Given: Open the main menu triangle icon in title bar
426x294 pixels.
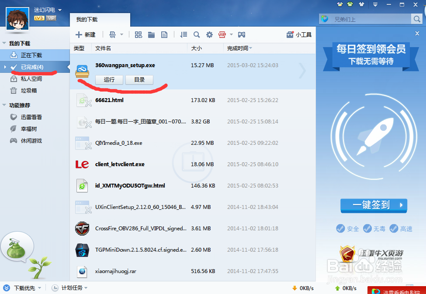Looking at the screenshot, I should pyautogui.click(x=375, y=5).
